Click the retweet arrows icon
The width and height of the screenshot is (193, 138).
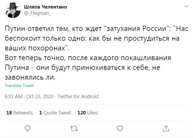(73, 128)
